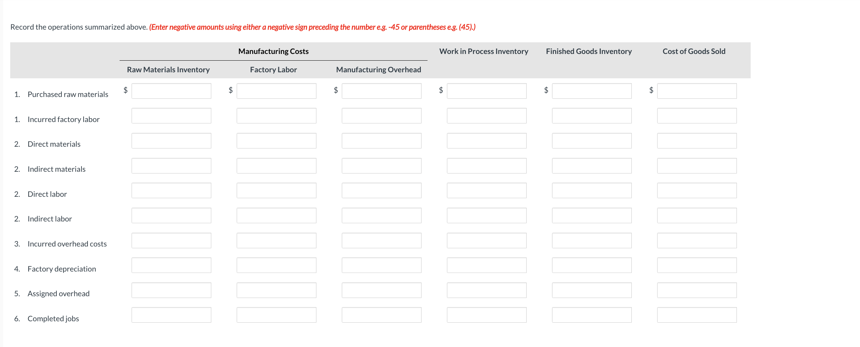Click the Manufacturing Overhead field for Factory depreciation

[381, 265]
